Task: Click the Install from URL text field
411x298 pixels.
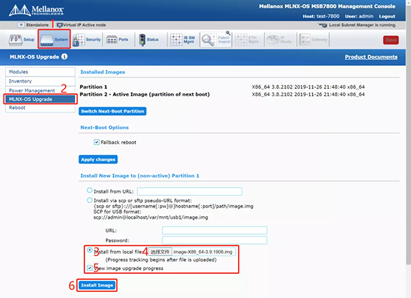Action: point(190,192)
